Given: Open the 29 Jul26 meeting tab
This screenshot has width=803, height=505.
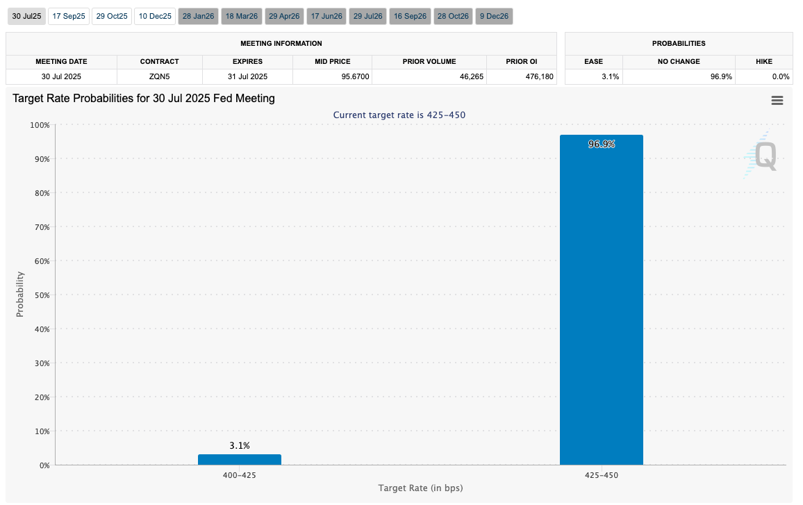Looking at the screenshot, I should click(x=367, y=16).
